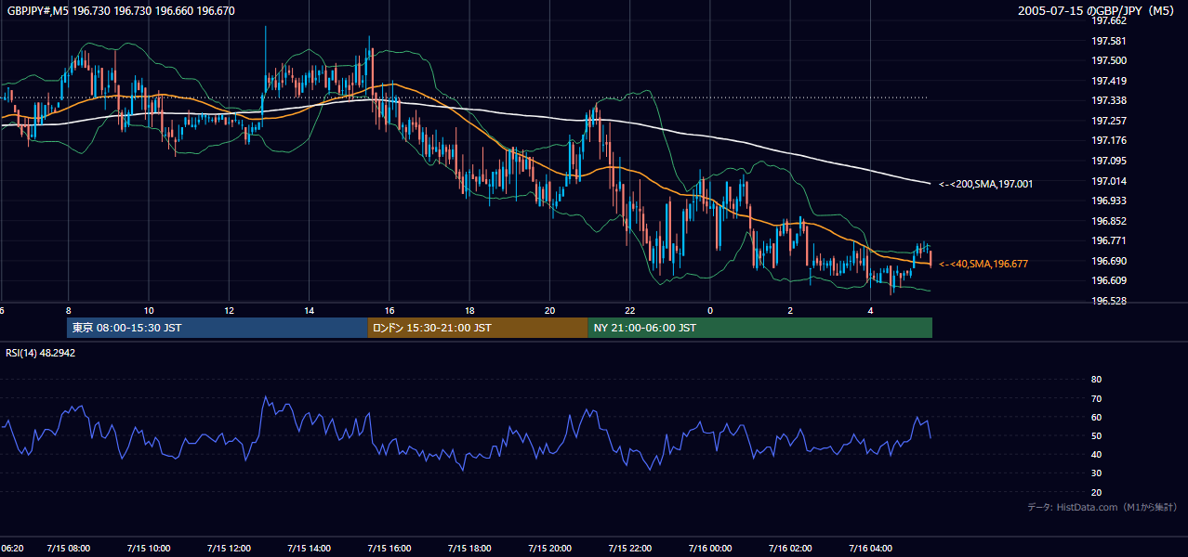The width and height of the screenshot is (1188, 557).
Task: Click price level 197.338 on the scale
Action: [1108, 100]
